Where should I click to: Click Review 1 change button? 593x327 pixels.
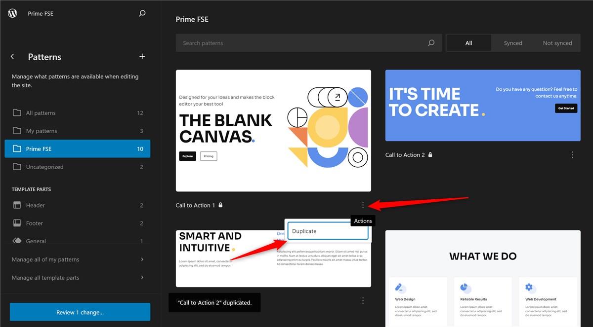[80, 312]
